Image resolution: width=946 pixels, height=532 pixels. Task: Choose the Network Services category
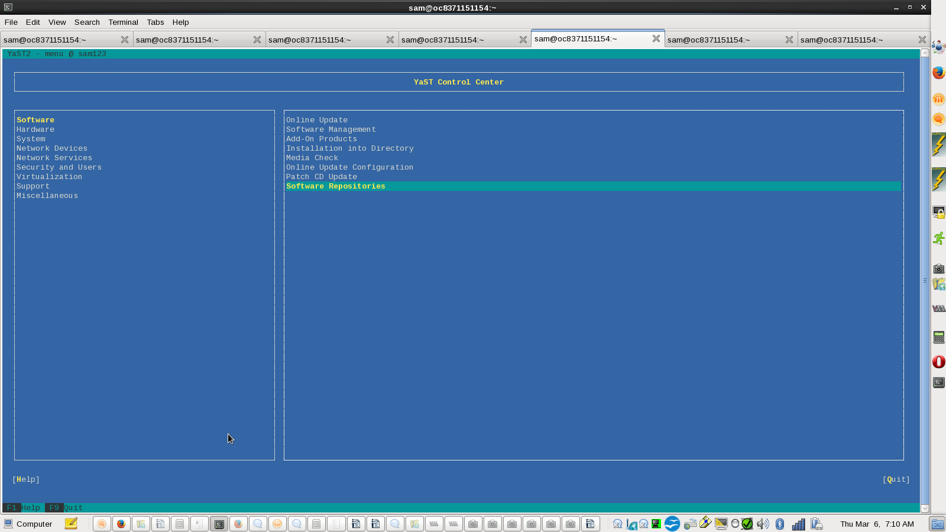click(54, 158)
